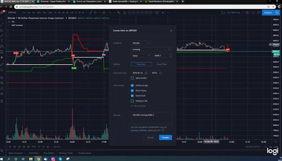
Task: Switch to the How to use TradingView browser tab
Action: (89, 1)
